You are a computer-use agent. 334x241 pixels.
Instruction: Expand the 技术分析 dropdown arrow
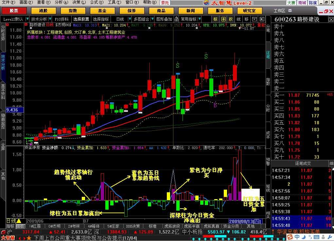pyautogui.click(x=50, y=19)
